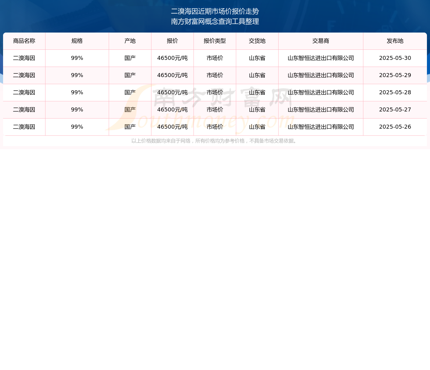
Task: Click 山东省 in the 2025-05-26 row
Action: click(x=257, y=127)
